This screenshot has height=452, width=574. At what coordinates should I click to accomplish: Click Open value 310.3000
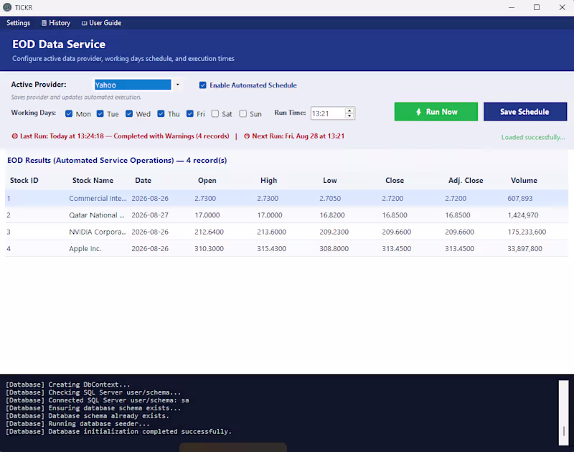209,249
